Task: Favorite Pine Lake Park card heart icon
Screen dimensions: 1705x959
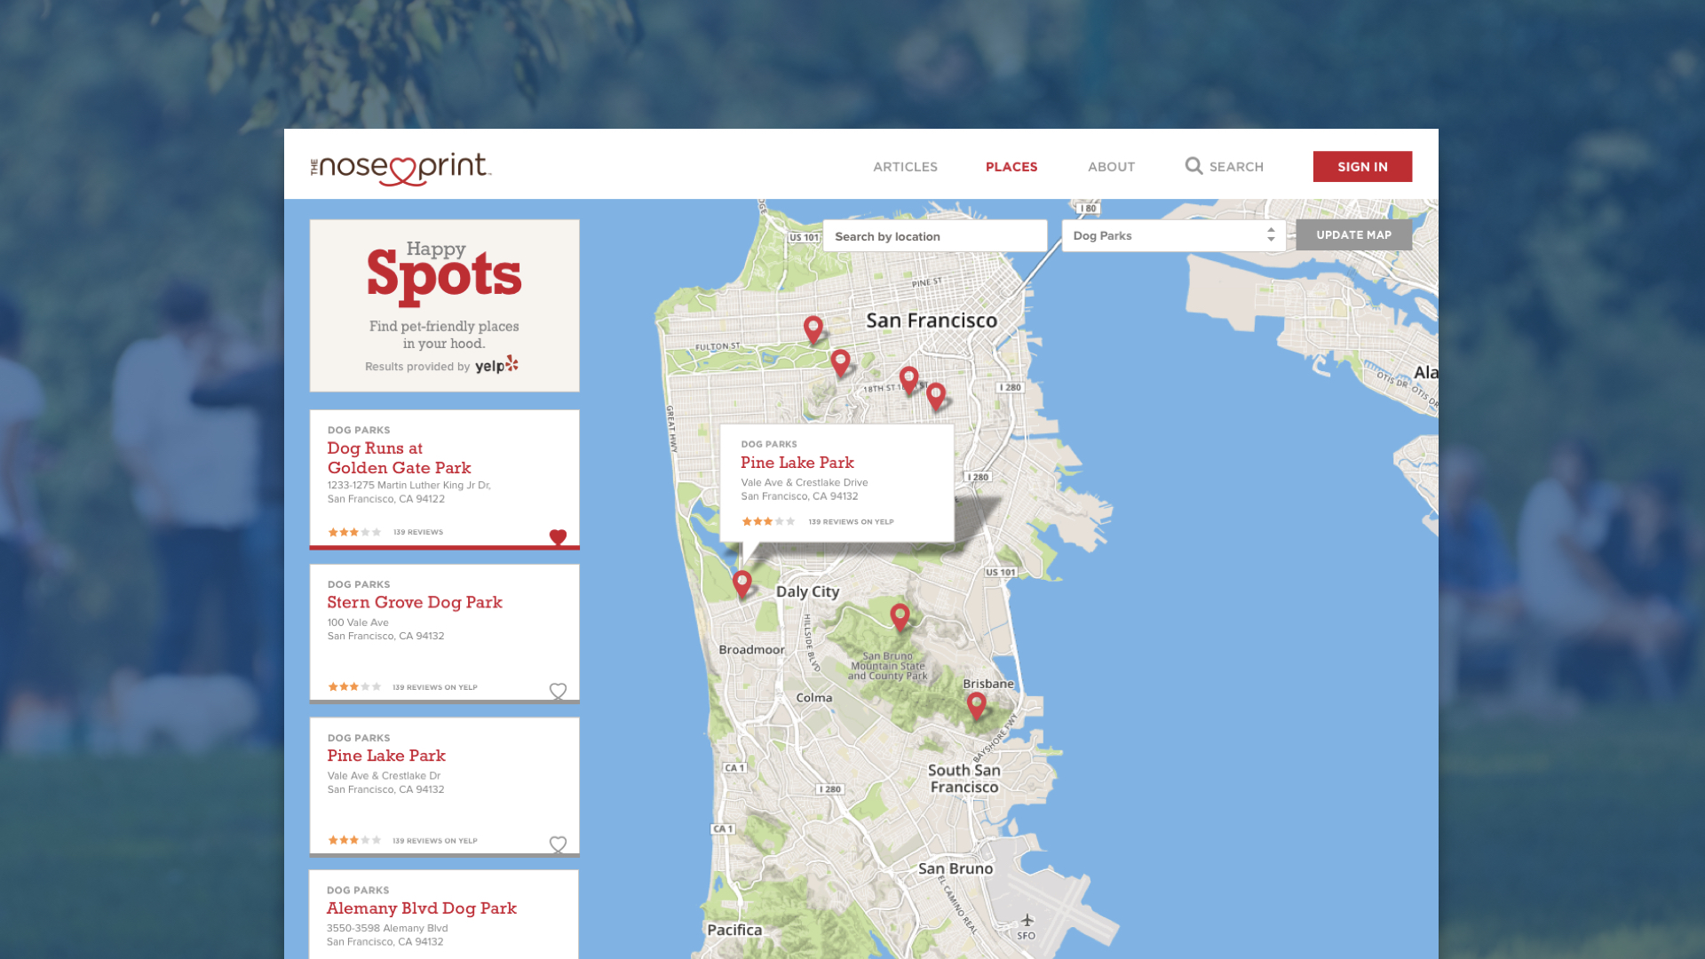Action: (558, 844)
